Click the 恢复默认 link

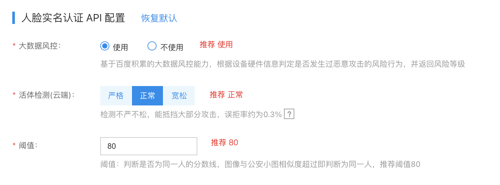point(159,18)
